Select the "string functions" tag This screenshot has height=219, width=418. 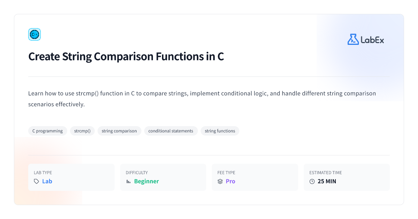point(220,131)
